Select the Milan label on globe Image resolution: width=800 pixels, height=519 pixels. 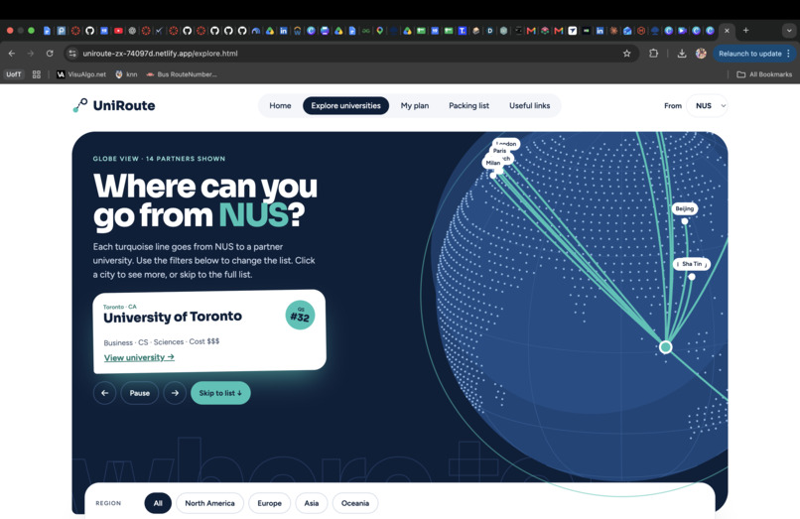click(x=492, y=163)
